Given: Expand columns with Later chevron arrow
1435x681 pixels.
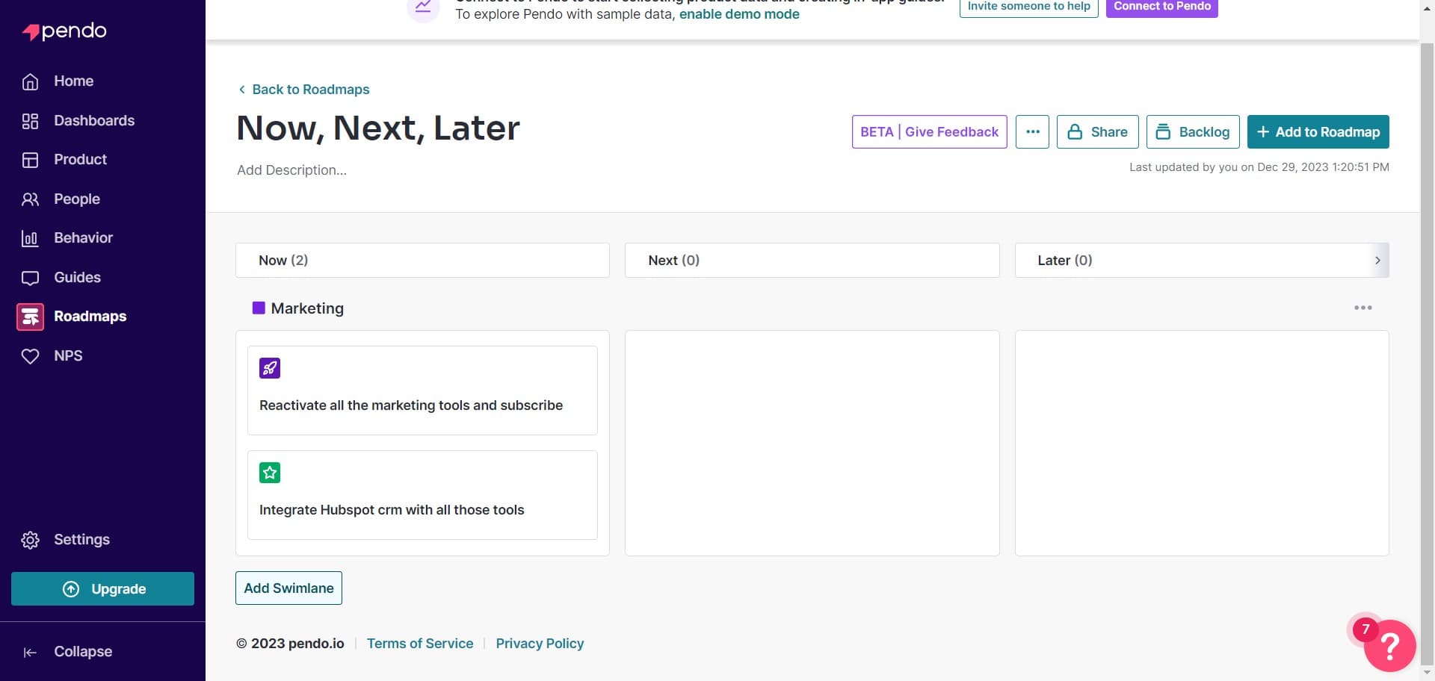Looking at the screenshot, I should (1377, 261).
